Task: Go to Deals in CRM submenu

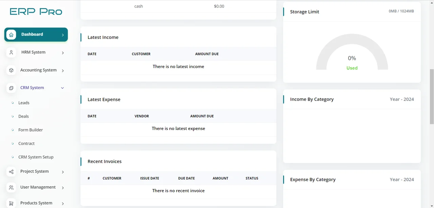Action: tap(23, 116)
